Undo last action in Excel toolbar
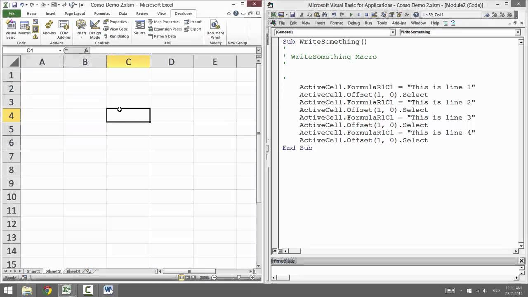This screenshot has width=528, height=297. coord(21,5)
